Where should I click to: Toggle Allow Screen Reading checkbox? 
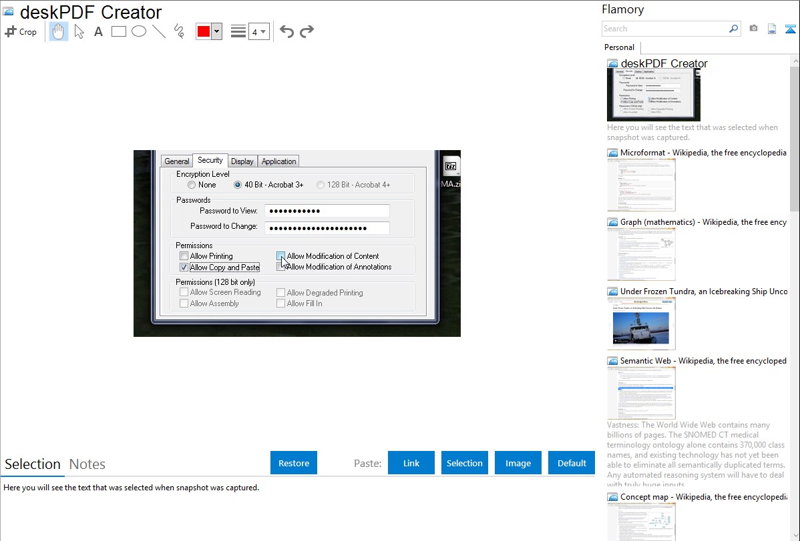click(184, 292)
